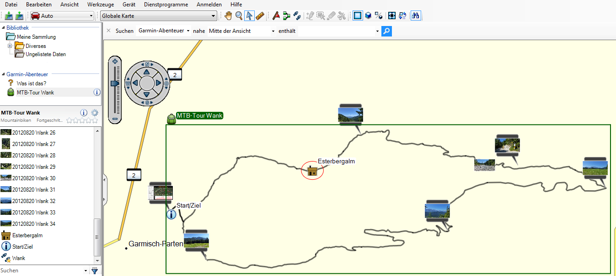
Task: Toggle the 2D map view button
Action: coord(358,16)
